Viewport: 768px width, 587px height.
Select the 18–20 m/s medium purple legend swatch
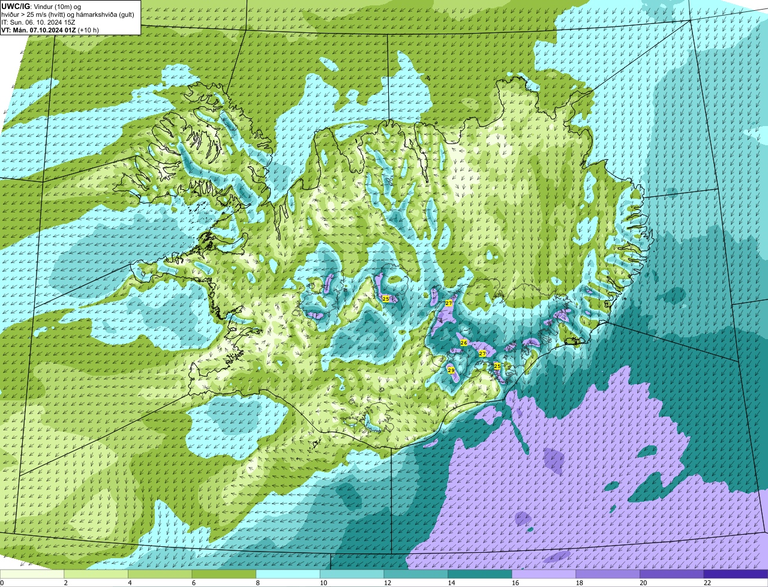[x=608, y=574]
